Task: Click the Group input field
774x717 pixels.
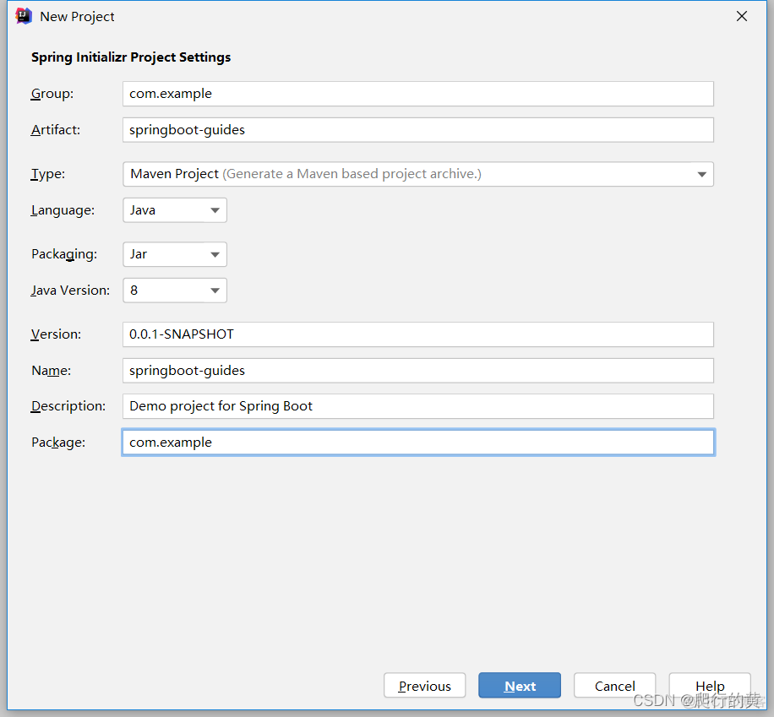Action: pyautogui.click(x=417, y=94)
